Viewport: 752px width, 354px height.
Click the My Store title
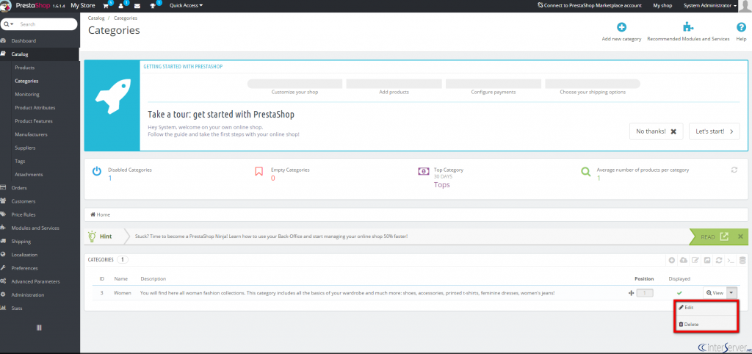coord(82,6)
